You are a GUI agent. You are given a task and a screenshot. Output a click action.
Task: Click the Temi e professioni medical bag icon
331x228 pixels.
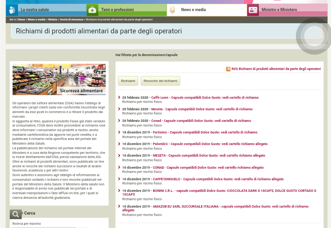coord(92,10)
